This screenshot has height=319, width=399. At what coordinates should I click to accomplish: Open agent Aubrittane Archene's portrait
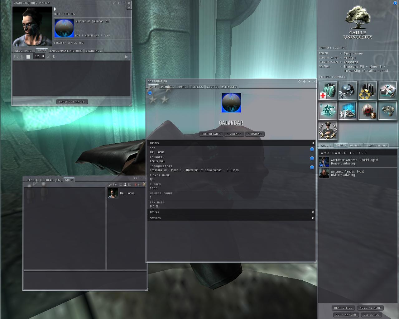(x=324, y=162)
